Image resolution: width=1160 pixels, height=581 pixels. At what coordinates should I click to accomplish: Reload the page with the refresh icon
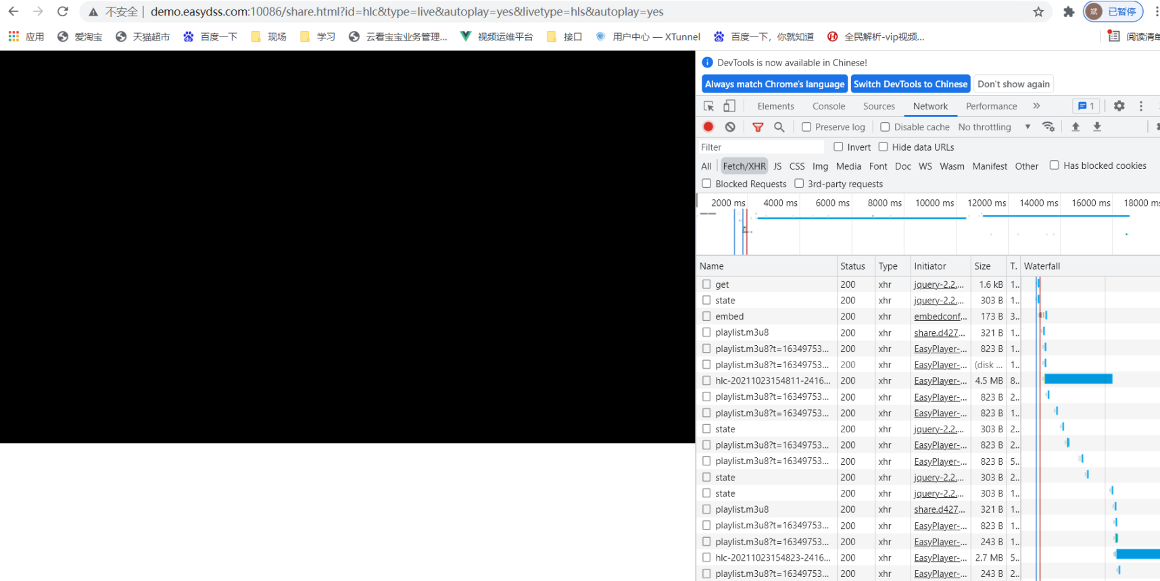pos(62,11)
